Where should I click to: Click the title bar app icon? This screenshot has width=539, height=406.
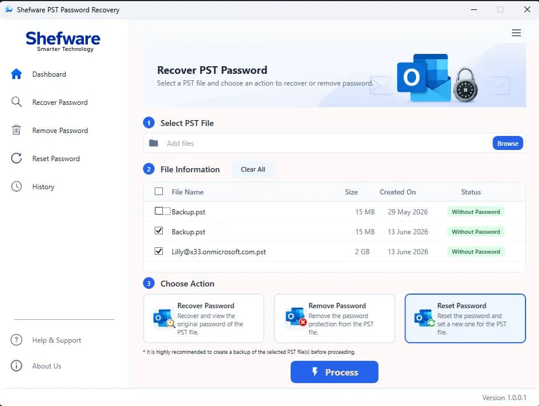(x=9, y=9)
